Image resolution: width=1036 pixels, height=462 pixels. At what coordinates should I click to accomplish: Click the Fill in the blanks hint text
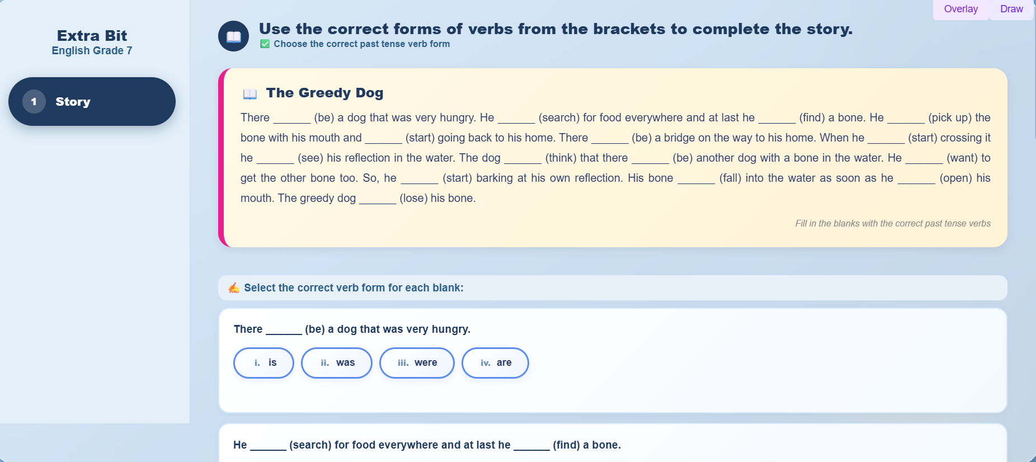click(x=893, y=223)
